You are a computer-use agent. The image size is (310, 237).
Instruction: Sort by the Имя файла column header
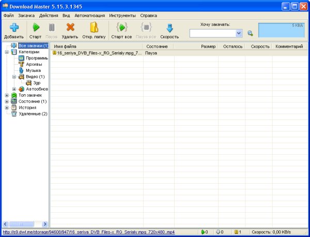(97, 47)
